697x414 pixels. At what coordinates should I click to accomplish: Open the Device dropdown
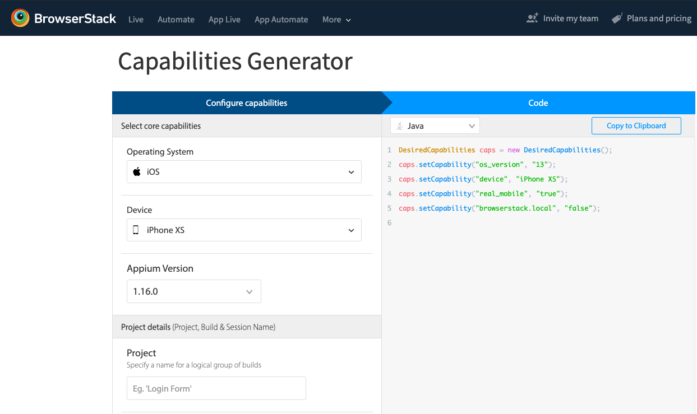244,230
